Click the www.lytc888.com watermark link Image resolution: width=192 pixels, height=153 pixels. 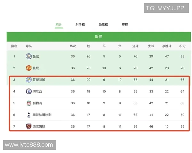(x=29, y=145)
